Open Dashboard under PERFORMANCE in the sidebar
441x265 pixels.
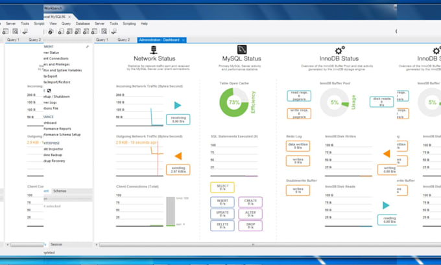point(50,123)
